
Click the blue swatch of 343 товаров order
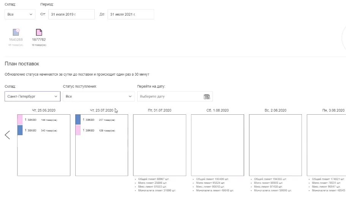coord(20,130)
